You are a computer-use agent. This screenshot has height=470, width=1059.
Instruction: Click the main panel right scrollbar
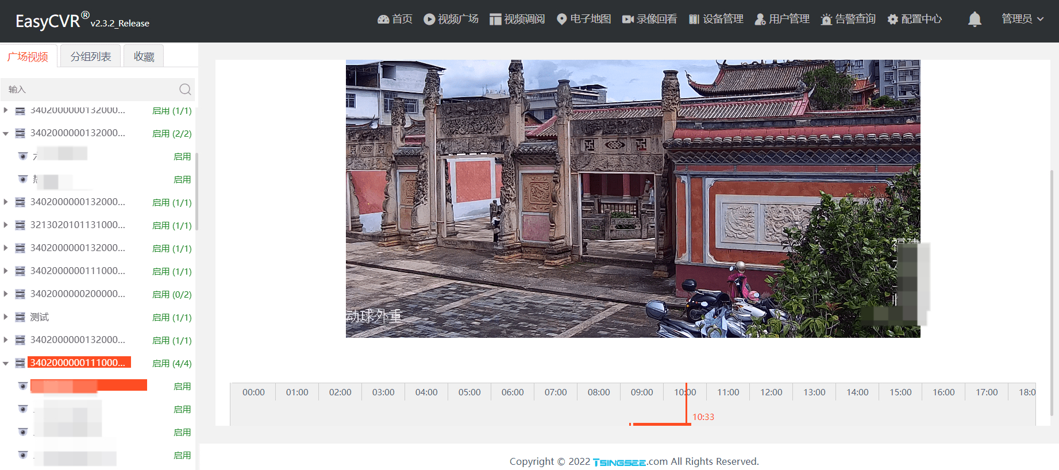(x=1052, y=292)
